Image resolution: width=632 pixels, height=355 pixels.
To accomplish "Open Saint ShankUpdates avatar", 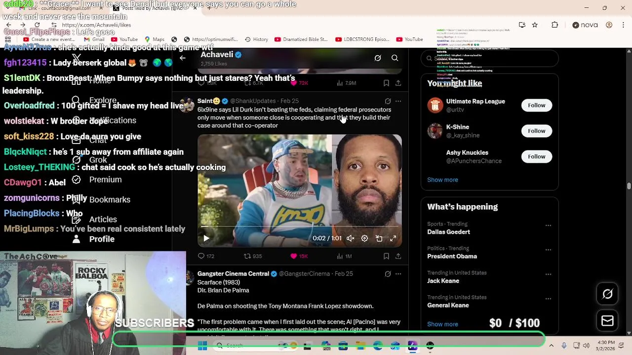I will 188,105.
